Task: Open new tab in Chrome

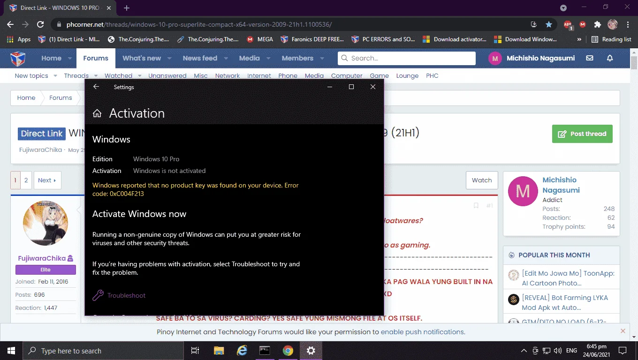Action: point(127,8)
